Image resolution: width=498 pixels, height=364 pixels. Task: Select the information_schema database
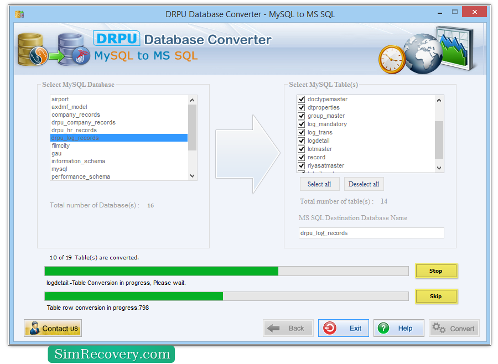coord(119,161)
